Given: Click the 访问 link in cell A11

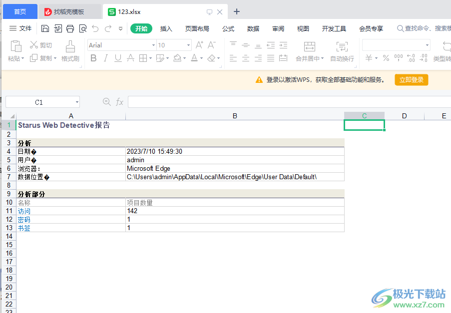Looking at the screenshot, I should click(x=24, y=211).
